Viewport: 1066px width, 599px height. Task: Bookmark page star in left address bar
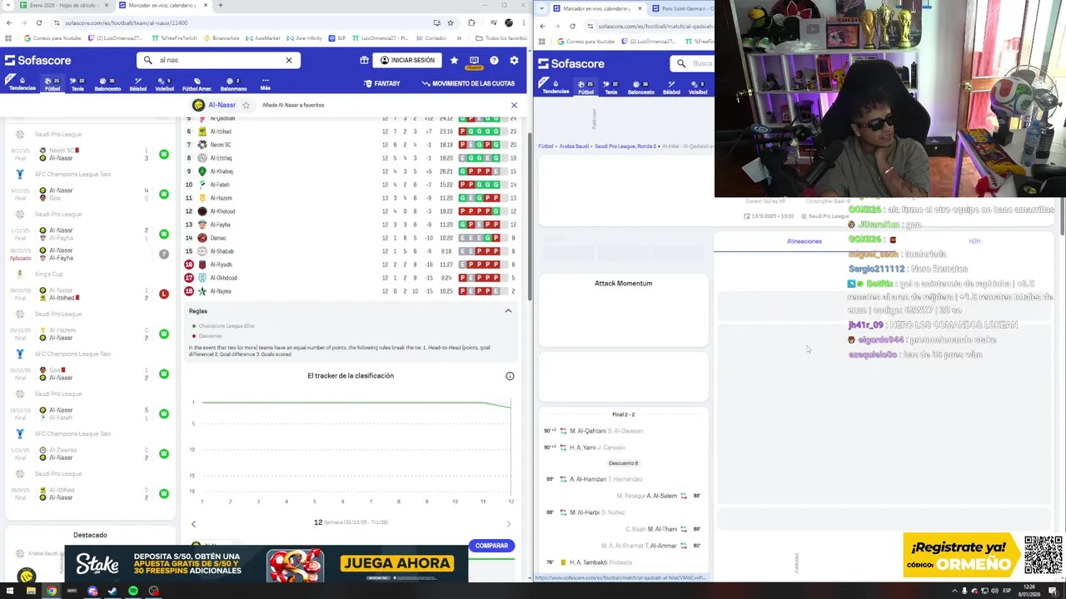point(451,22)
